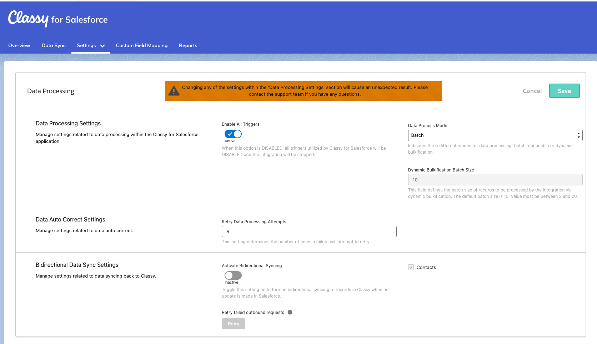Click the warning triangle icon in banner
This screenshot has height=344, width=597.
pos(174,91)
